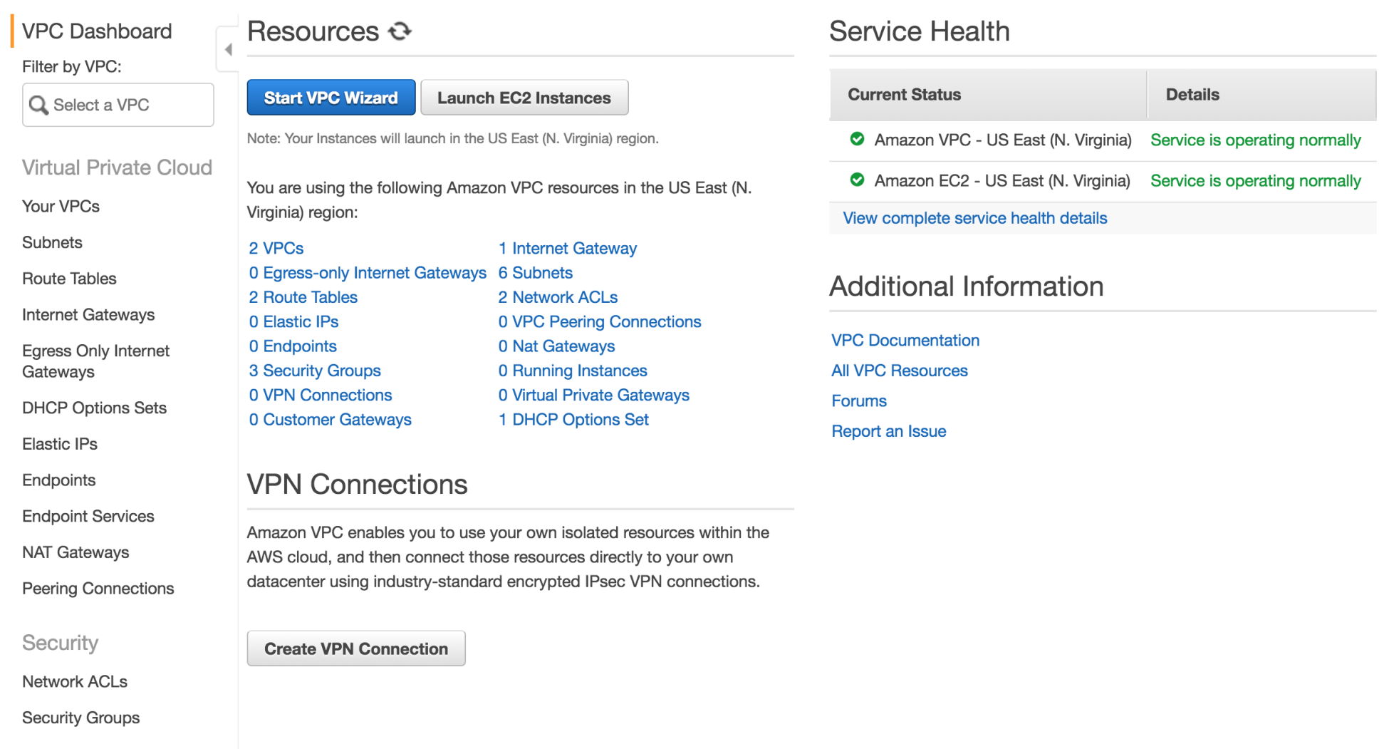Open the VPC Dashboard heading
1389x749 pixels.
97,31
